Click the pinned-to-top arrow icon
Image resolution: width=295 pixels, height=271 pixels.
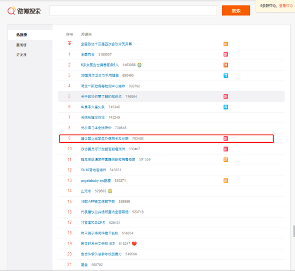[69, 43]
